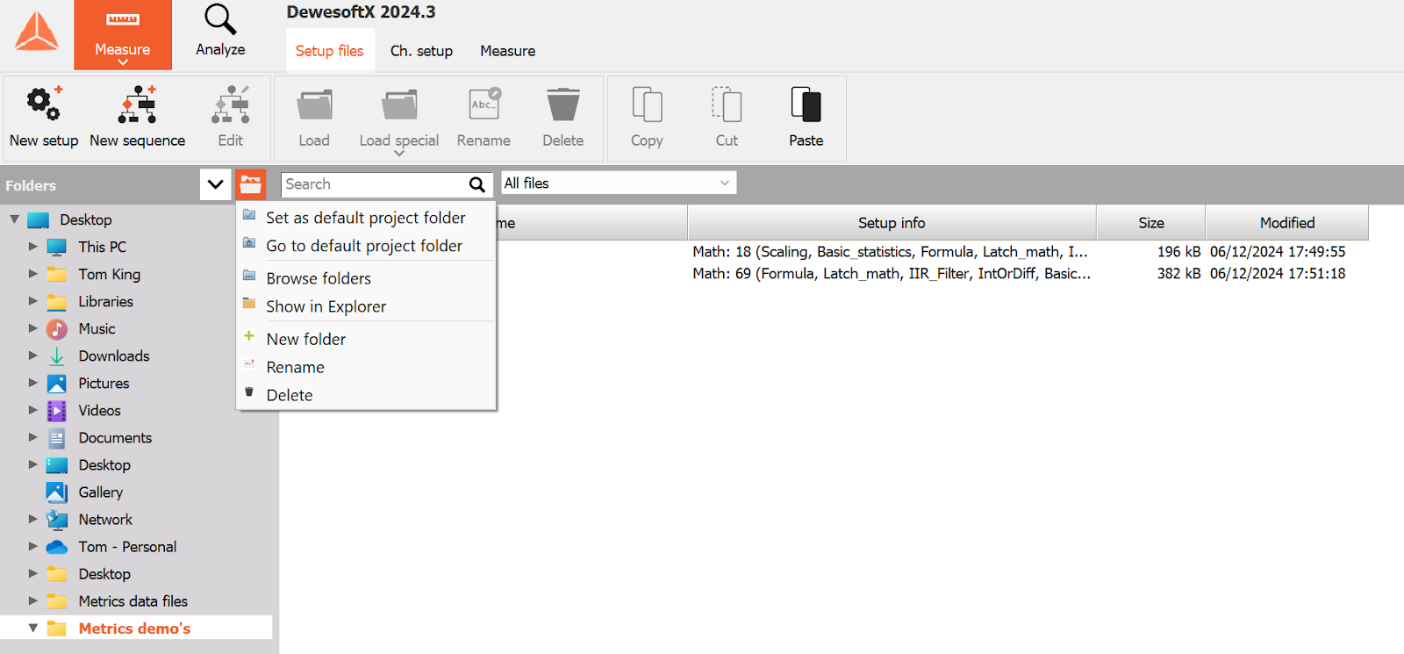
Task: Choose New folder menu entry
Action: click(366, 339)
